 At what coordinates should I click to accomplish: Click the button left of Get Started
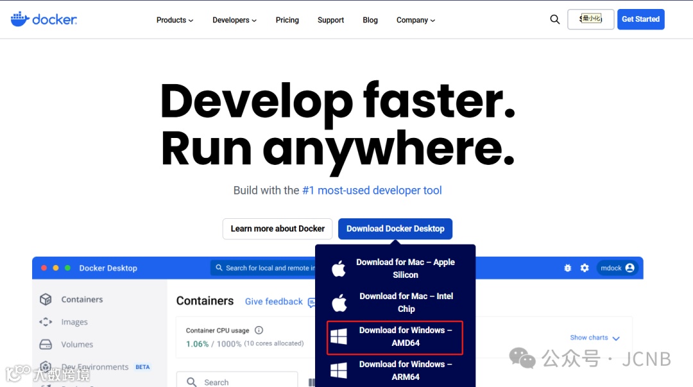tap(590, 19)
